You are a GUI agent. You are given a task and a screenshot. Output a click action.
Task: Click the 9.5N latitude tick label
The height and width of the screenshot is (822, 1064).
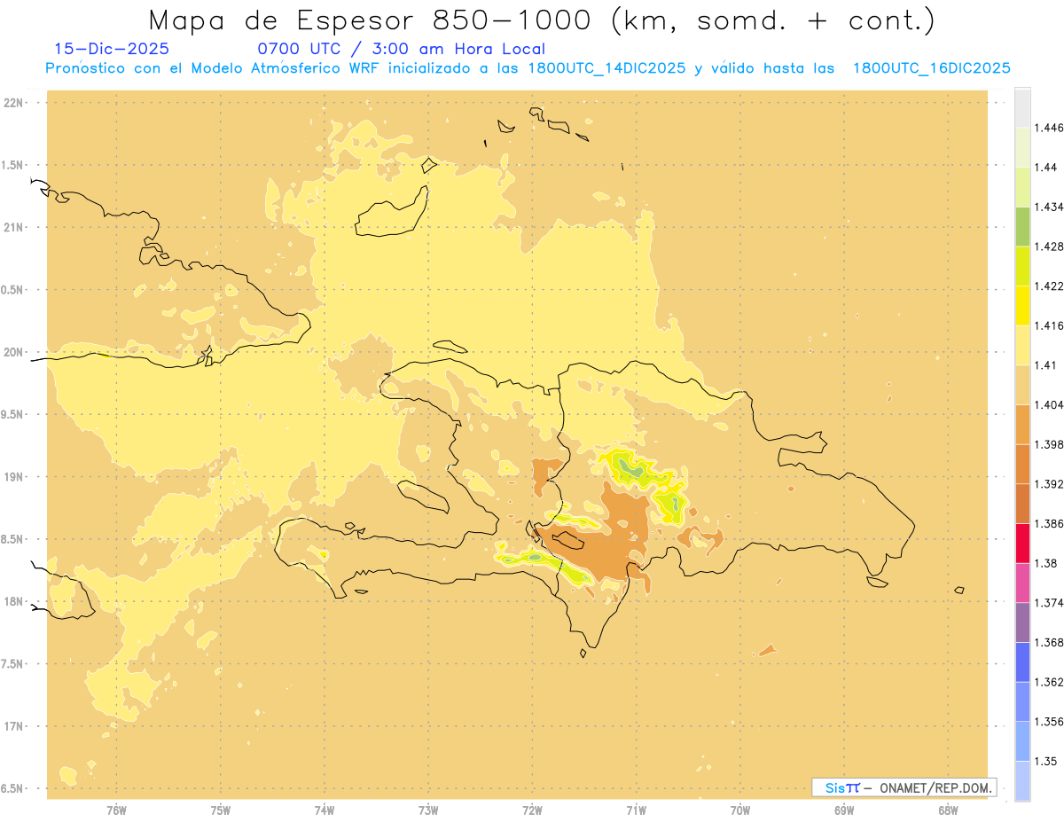[x=12, y=415]
